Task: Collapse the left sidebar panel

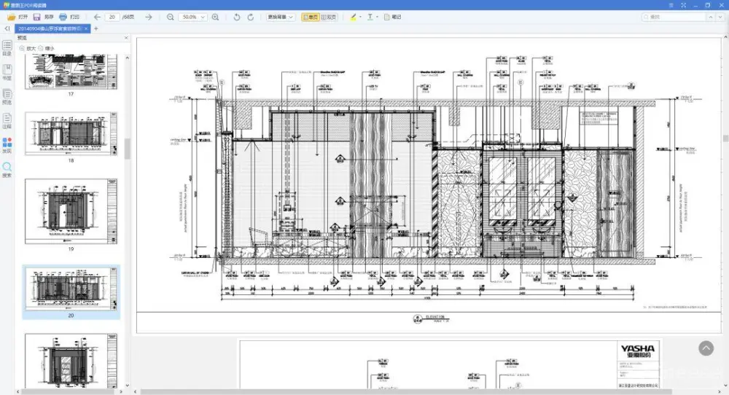Action: click(x=7, y=28)
